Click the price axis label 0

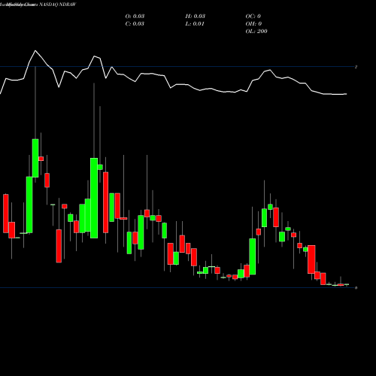click(356, 288)
